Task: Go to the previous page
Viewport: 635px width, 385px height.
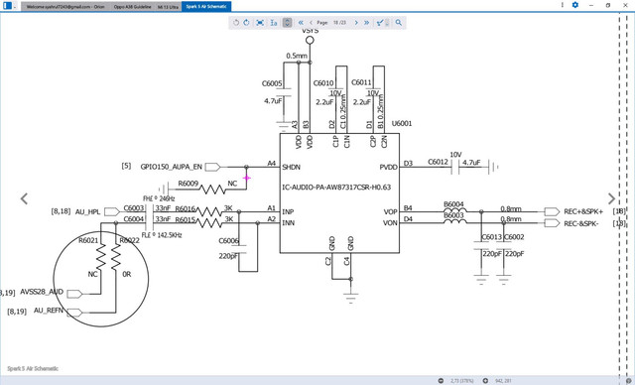Action: tap(311, 23)
